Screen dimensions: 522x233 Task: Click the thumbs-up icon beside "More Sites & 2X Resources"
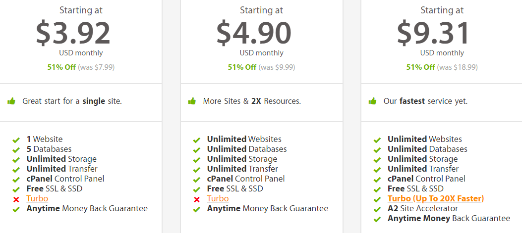point(192,101)
